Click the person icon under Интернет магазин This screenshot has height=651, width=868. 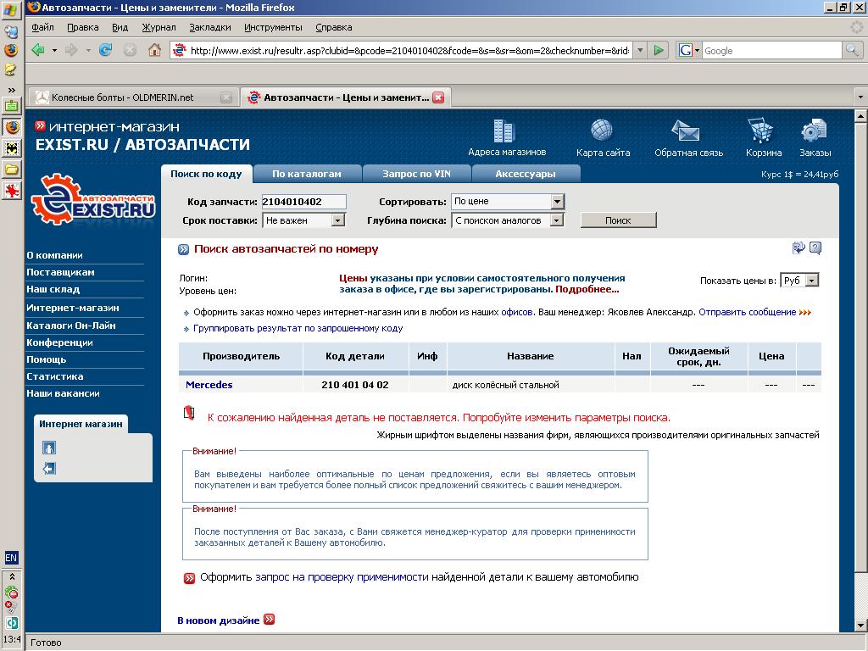tap(49, 448)
